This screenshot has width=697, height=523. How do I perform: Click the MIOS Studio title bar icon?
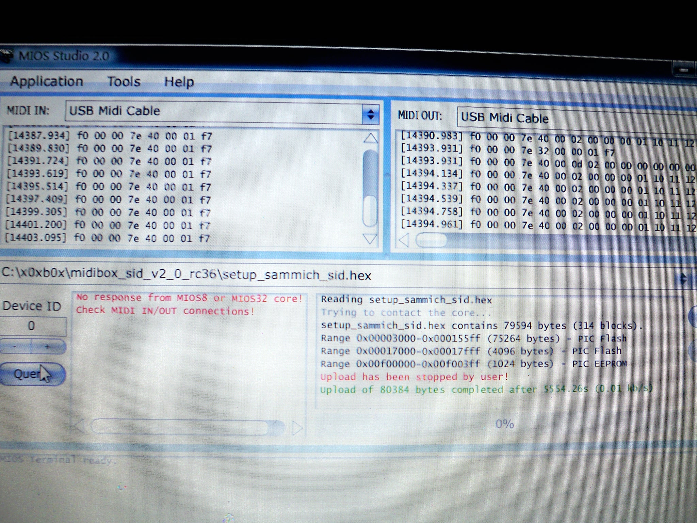click(7, 56)
